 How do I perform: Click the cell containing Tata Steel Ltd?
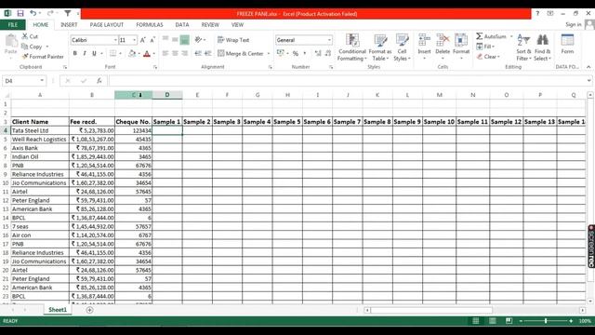pos(40,130)
